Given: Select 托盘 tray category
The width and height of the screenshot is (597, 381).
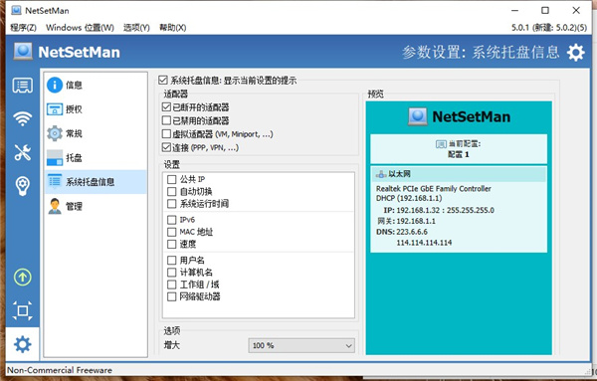Looking at the screenshot, I should click(x=96, y=157).
